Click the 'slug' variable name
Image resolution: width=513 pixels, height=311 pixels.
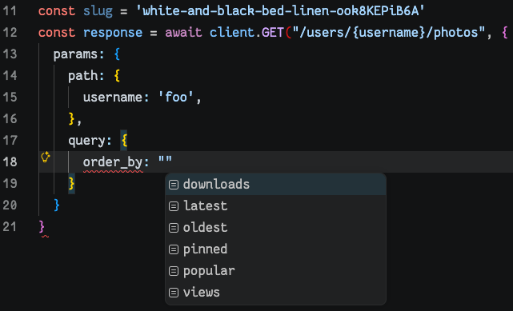point(98,11)
